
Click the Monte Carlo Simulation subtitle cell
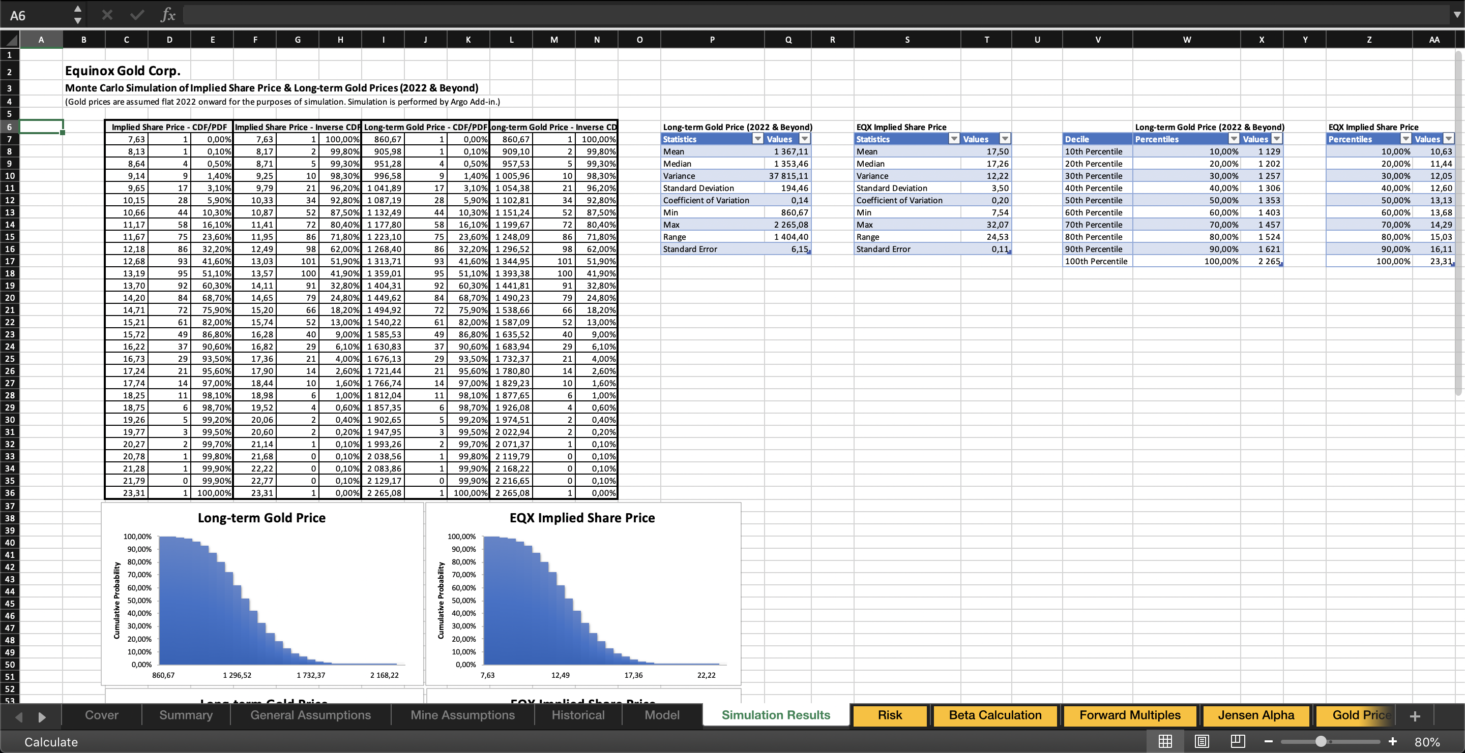[x=271, y=88]
